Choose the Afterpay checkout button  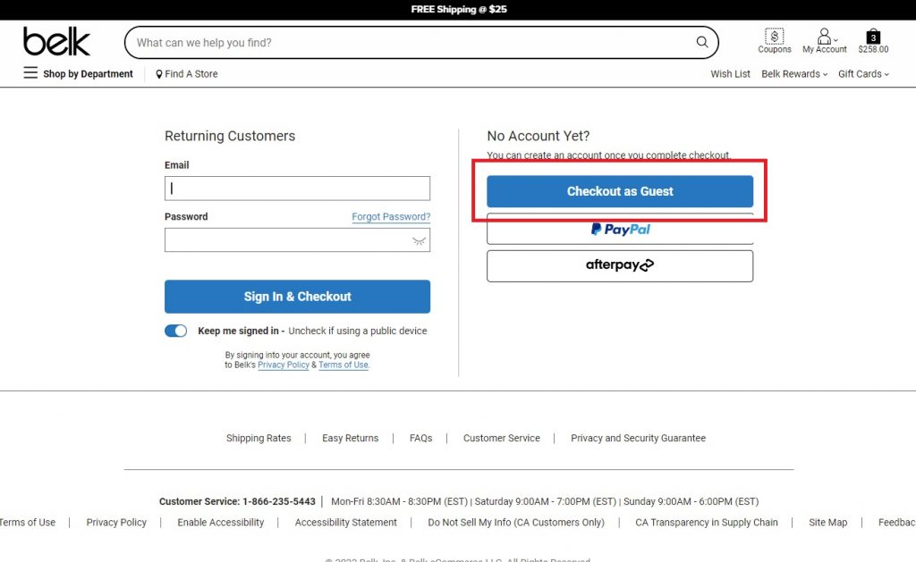(620, 265)
